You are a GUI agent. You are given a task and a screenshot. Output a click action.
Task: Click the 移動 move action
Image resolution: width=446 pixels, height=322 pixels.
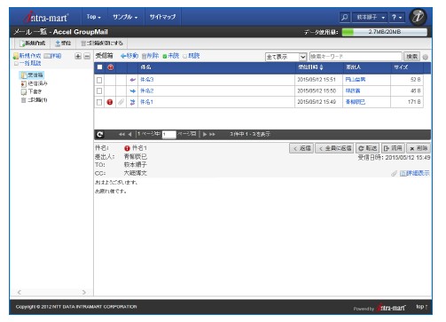(x=129, y=56)
